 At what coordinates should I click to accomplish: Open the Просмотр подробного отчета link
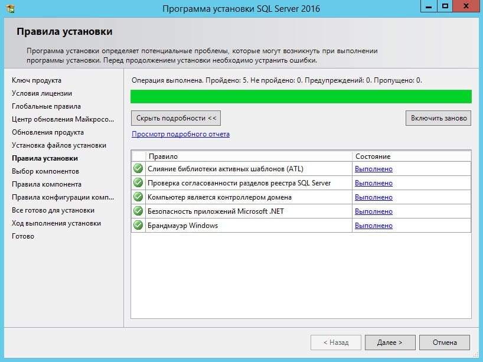tap(181, 134)
